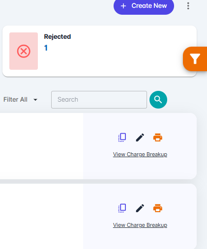
Task: Select the Rejected status card
Action: [99, 51]
